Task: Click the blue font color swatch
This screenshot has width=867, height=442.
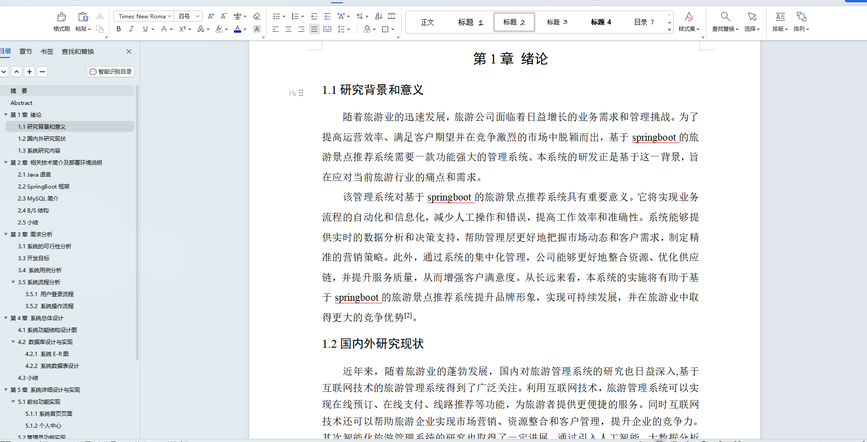Action: click(x=237, y=32)
